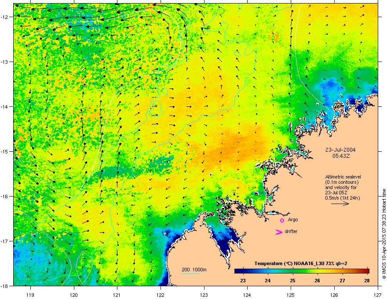
Task: Click the "27" tick label on temperature scale
Action: tap(342, 281)
